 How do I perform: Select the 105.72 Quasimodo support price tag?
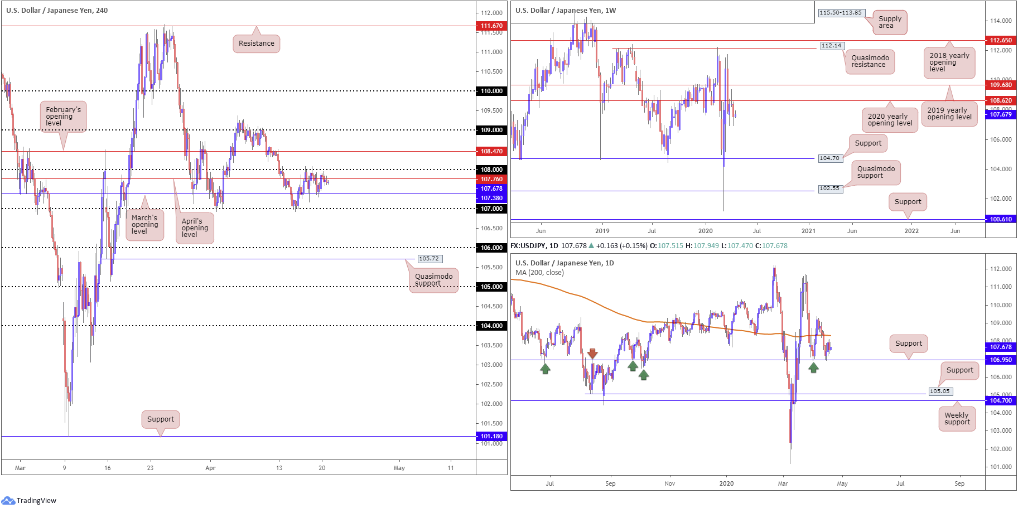429,259
